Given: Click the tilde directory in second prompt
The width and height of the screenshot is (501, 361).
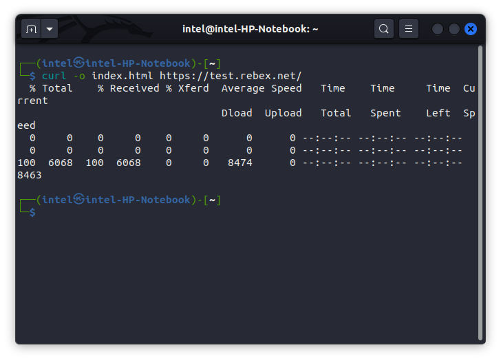Looking at the screenshot, I should click(213, 200).
